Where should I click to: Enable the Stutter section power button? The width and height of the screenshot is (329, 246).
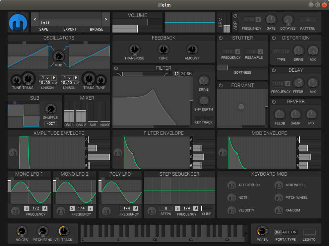pyautogui.click(x=221, y=38)
